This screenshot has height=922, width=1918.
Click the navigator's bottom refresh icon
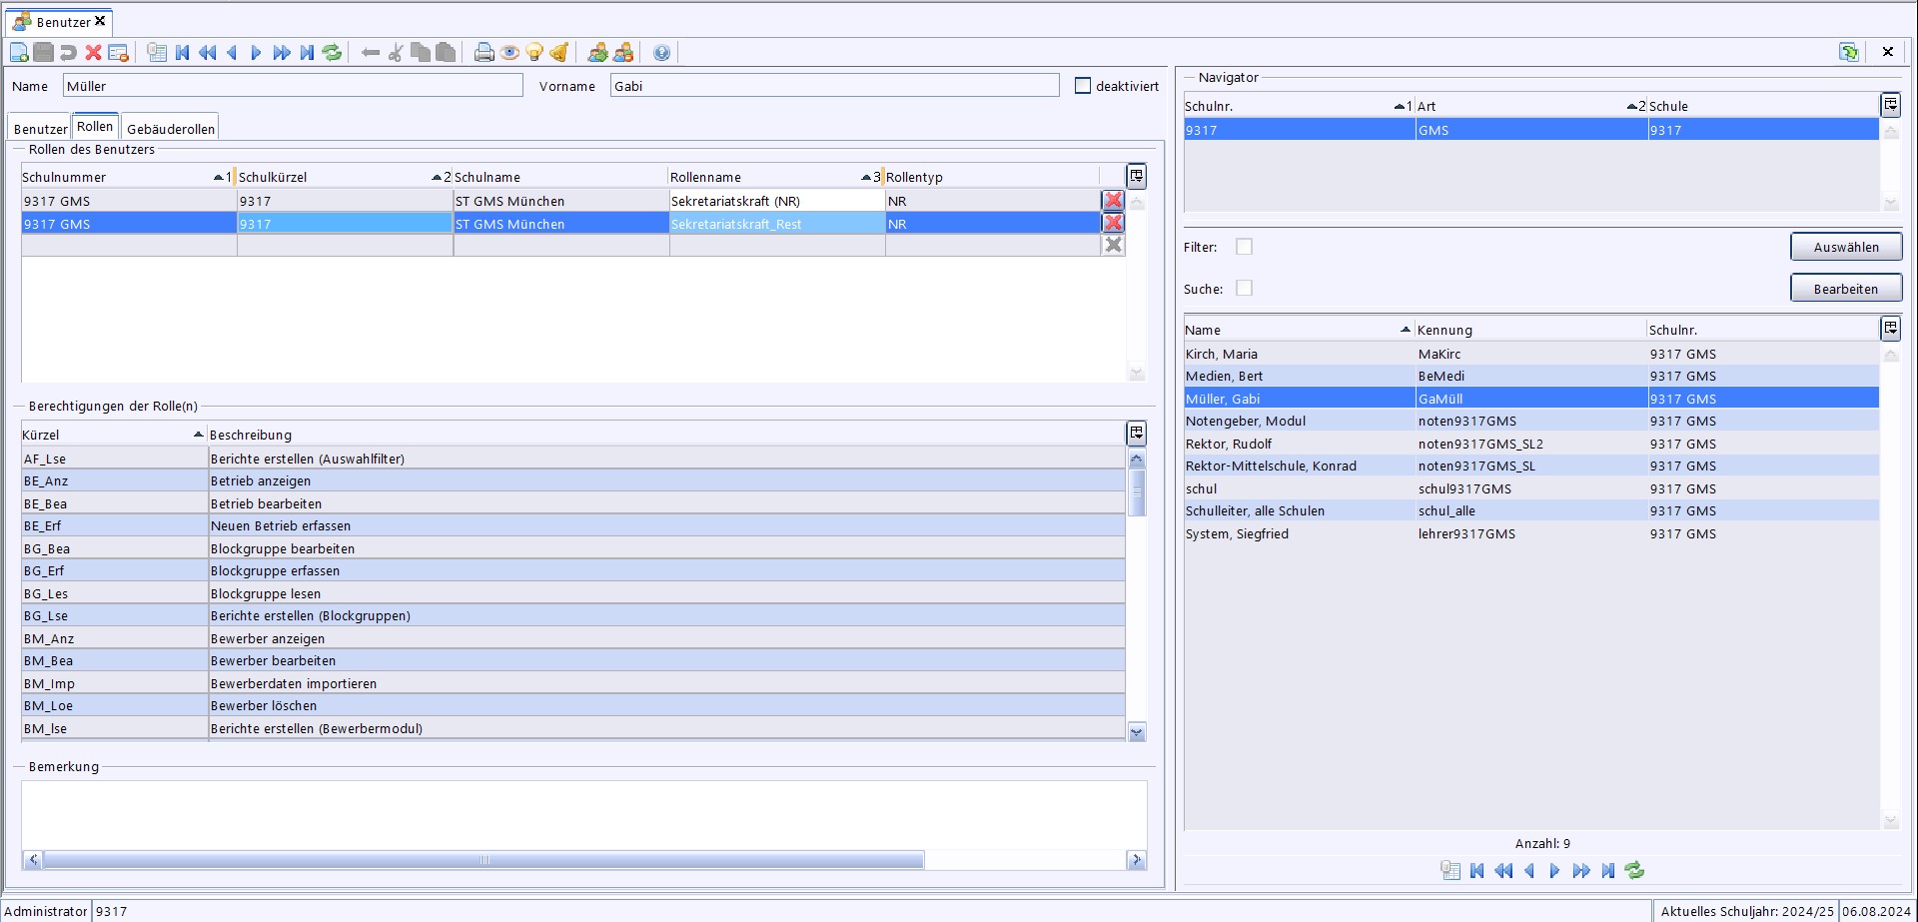[1634, 871]
